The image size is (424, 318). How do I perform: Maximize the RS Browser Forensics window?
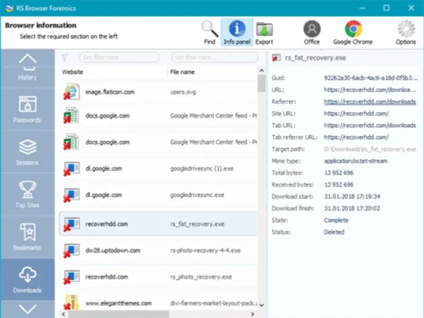point(386,8)
